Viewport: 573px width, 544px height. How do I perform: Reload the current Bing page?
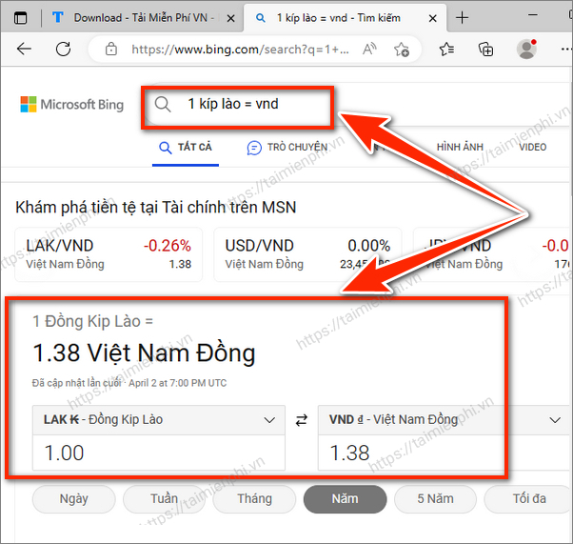63,49
